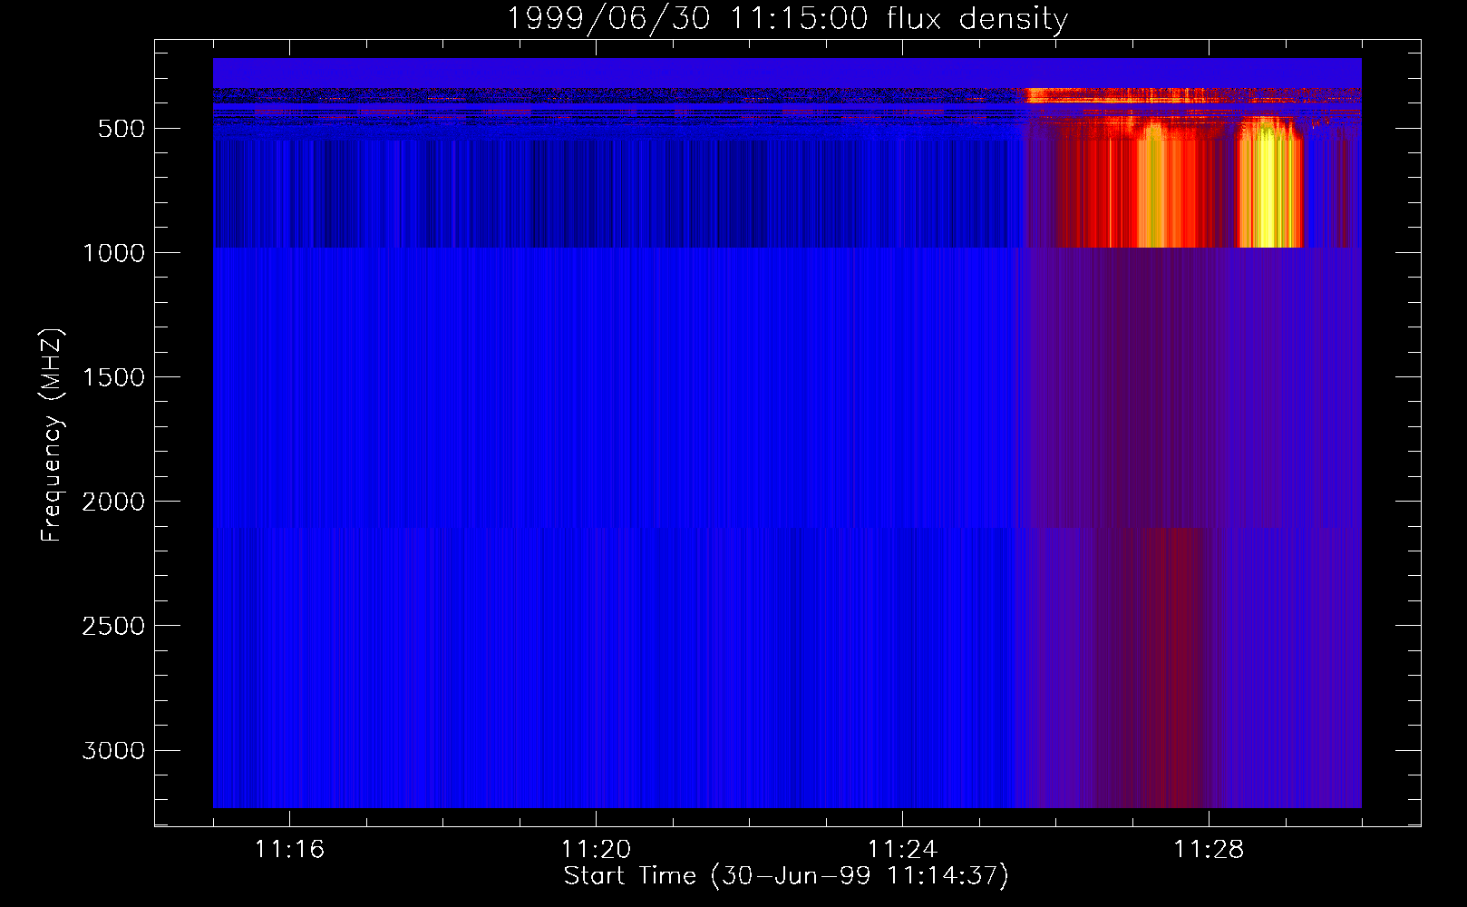Click the 1000 frequency tick label

[113, 253]
